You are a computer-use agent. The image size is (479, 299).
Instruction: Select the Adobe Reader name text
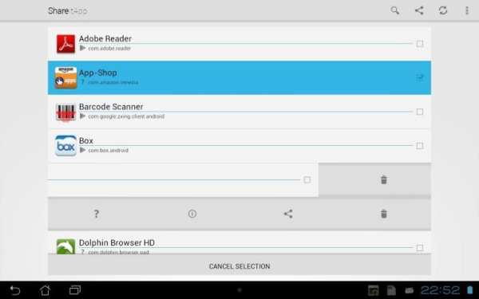[x=105, y=39]
